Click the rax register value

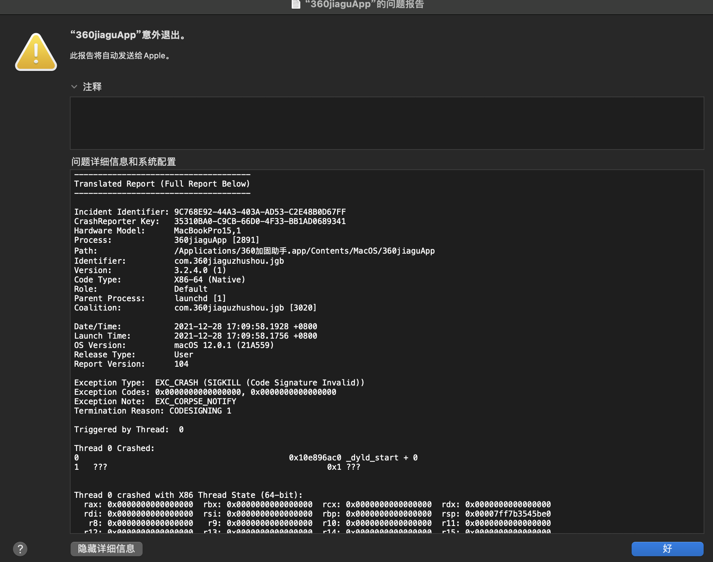click(150, 504)
